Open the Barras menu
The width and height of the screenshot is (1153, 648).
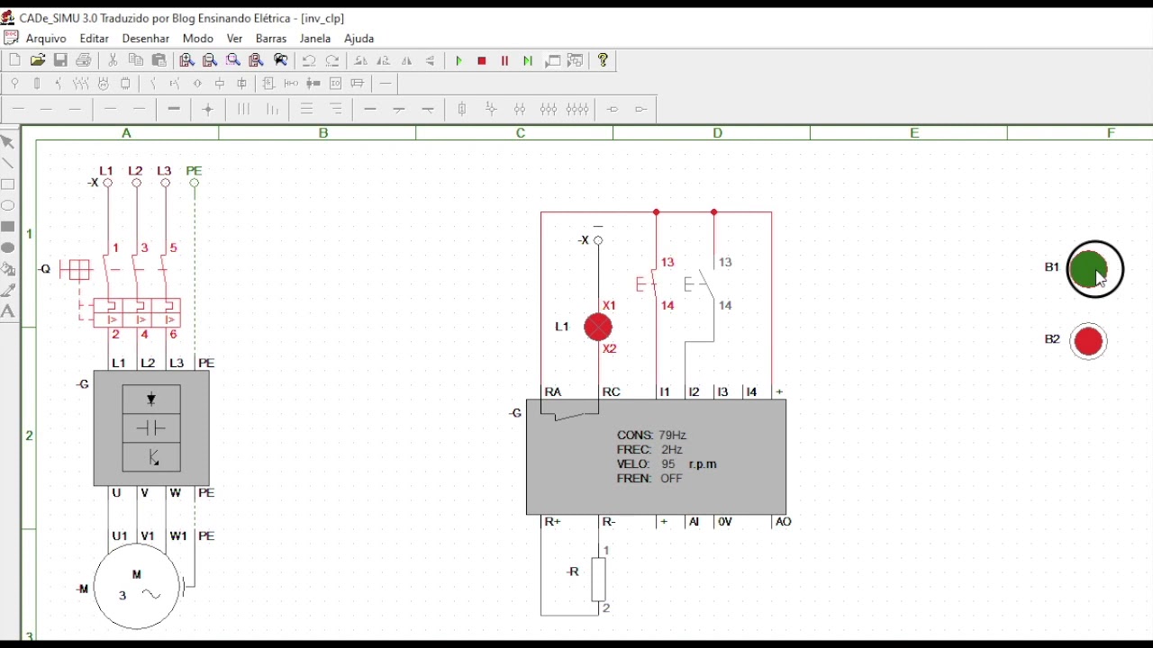click(271, 39)
